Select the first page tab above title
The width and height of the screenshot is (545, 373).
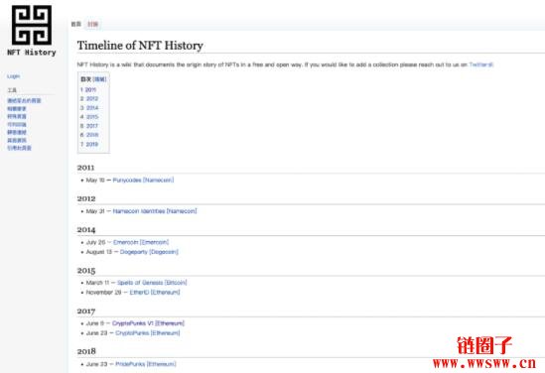click(x=76, y=24)
